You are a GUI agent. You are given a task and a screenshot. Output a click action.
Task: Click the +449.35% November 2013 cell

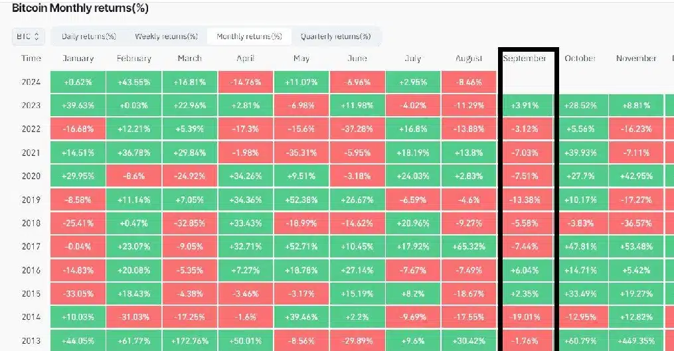636,340
